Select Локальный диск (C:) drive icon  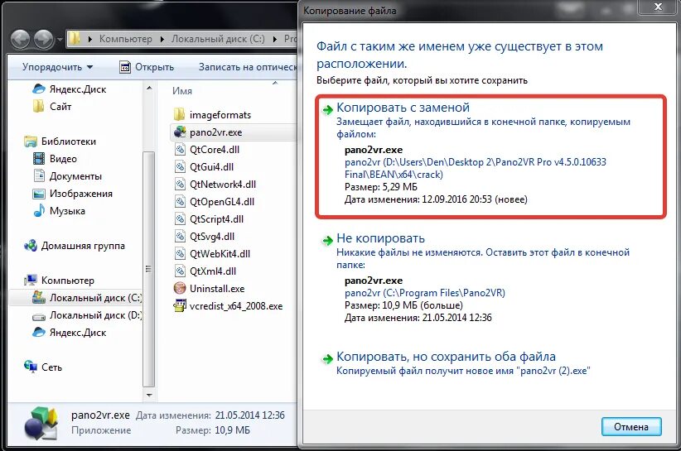[x=39, y=297]
